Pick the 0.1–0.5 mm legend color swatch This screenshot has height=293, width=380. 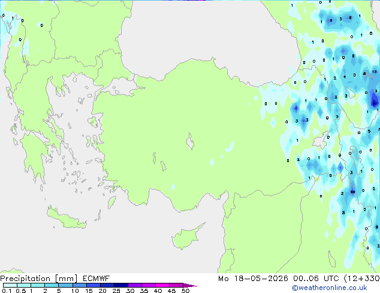(10, 285)
